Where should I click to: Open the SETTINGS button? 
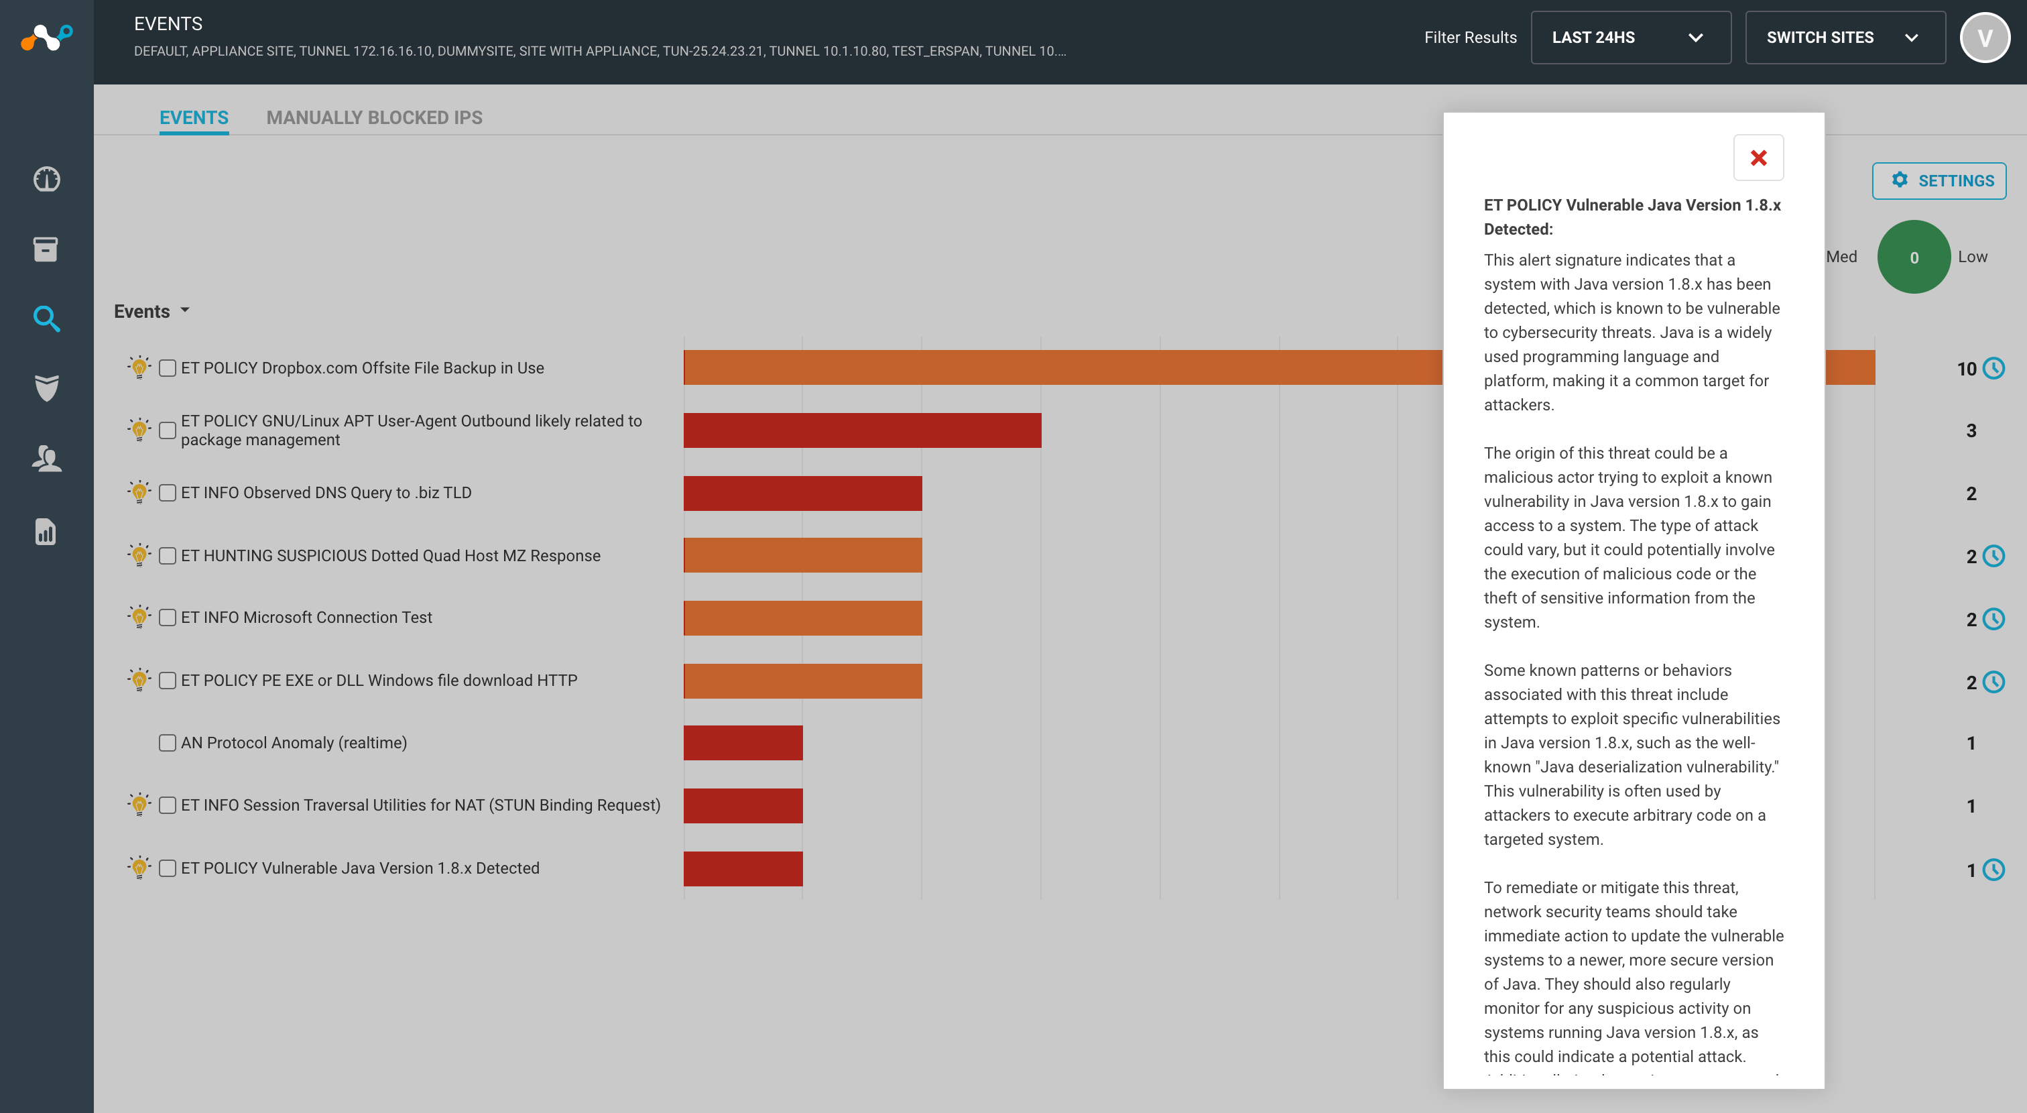[x=1939, y=180]
